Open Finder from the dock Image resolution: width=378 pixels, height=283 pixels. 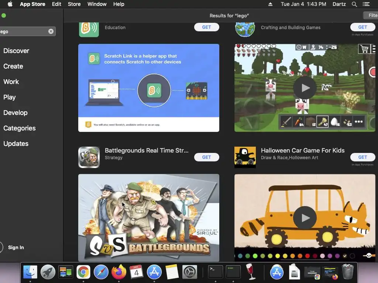30,272
